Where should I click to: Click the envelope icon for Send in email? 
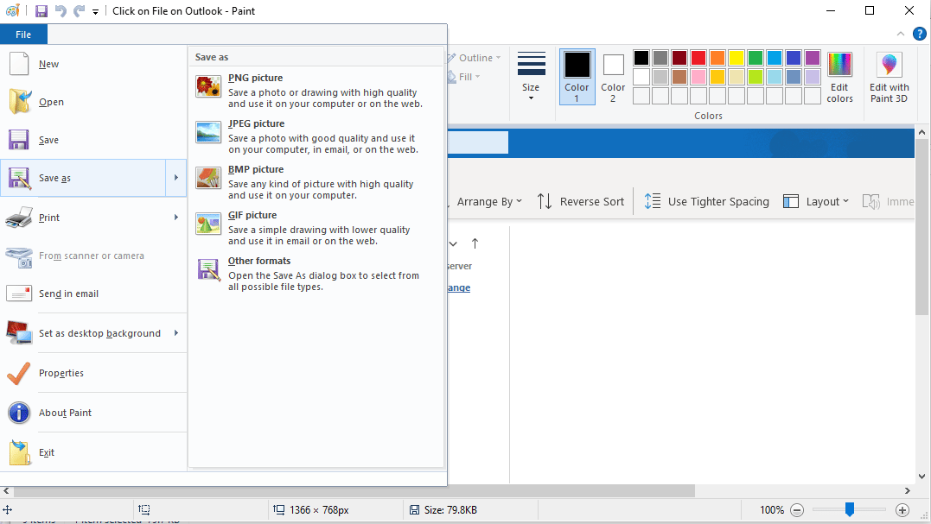tap(19, 293)
